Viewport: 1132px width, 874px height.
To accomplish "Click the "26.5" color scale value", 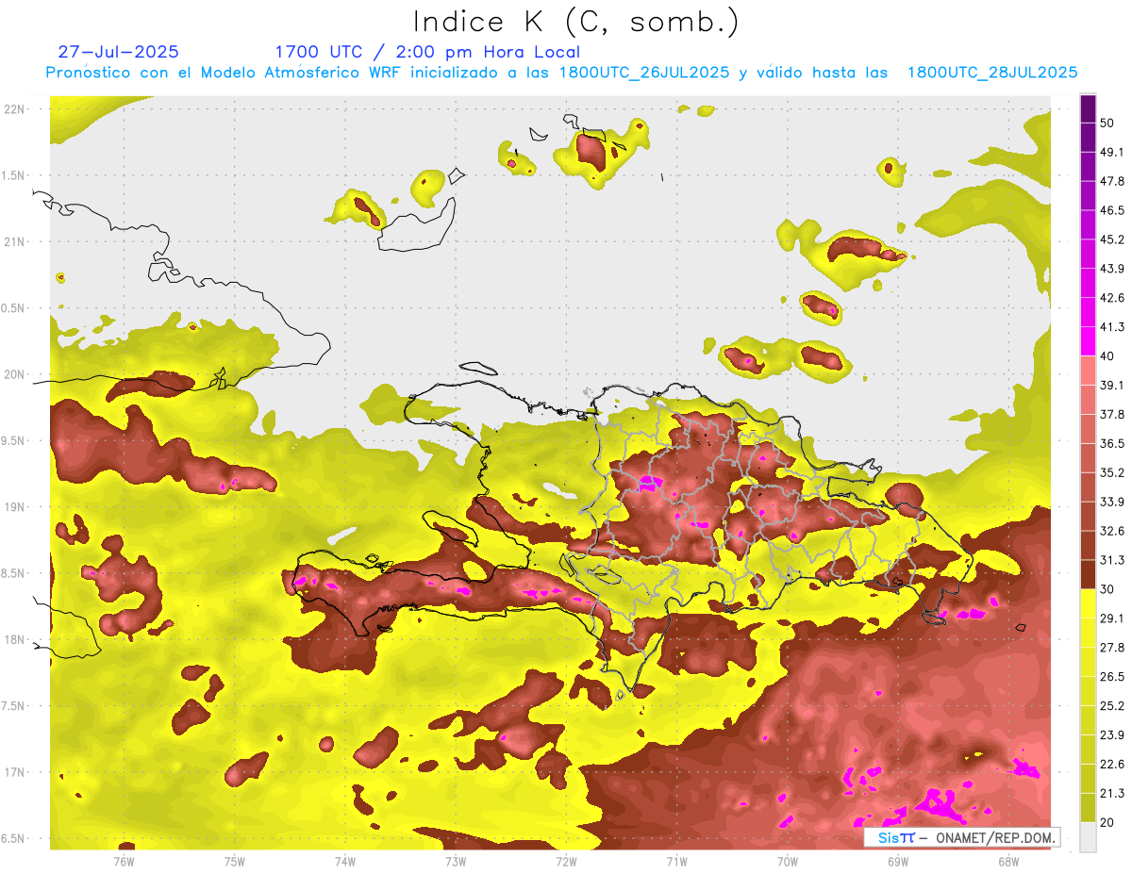I will coord(1112,677).
